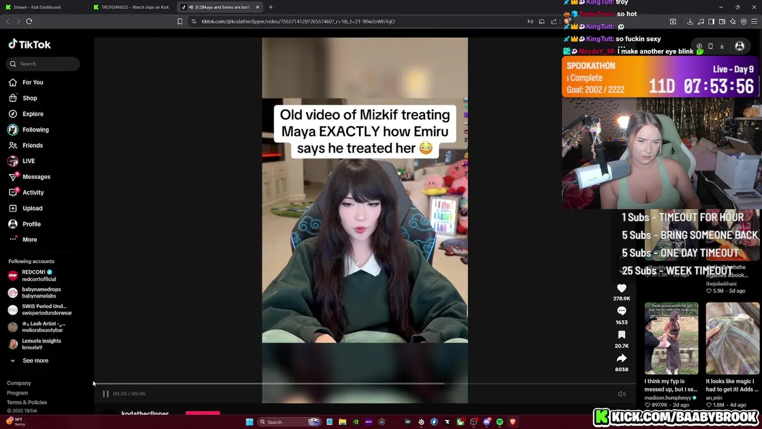Click the Windows taskbar Search box
The height and width of the screenshot is (429, 762).
pos(289,422)
